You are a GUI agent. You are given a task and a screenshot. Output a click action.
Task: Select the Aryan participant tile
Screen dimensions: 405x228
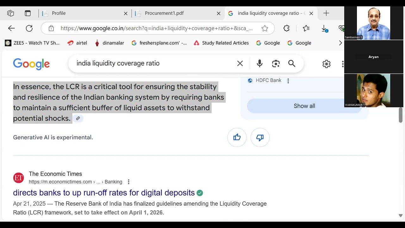coord(374,57)
